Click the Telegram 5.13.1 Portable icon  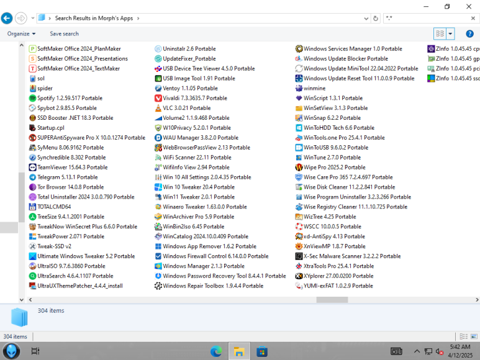pos(32,177)
